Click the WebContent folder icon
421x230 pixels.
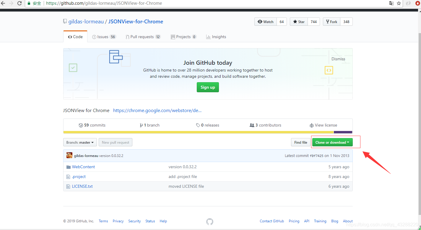[x=69, y=167]
